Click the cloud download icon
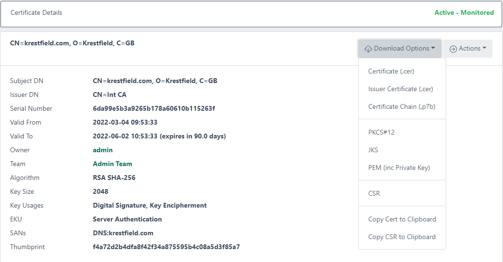The height and width of the screenshot is (262, 503). pos(368,49)
